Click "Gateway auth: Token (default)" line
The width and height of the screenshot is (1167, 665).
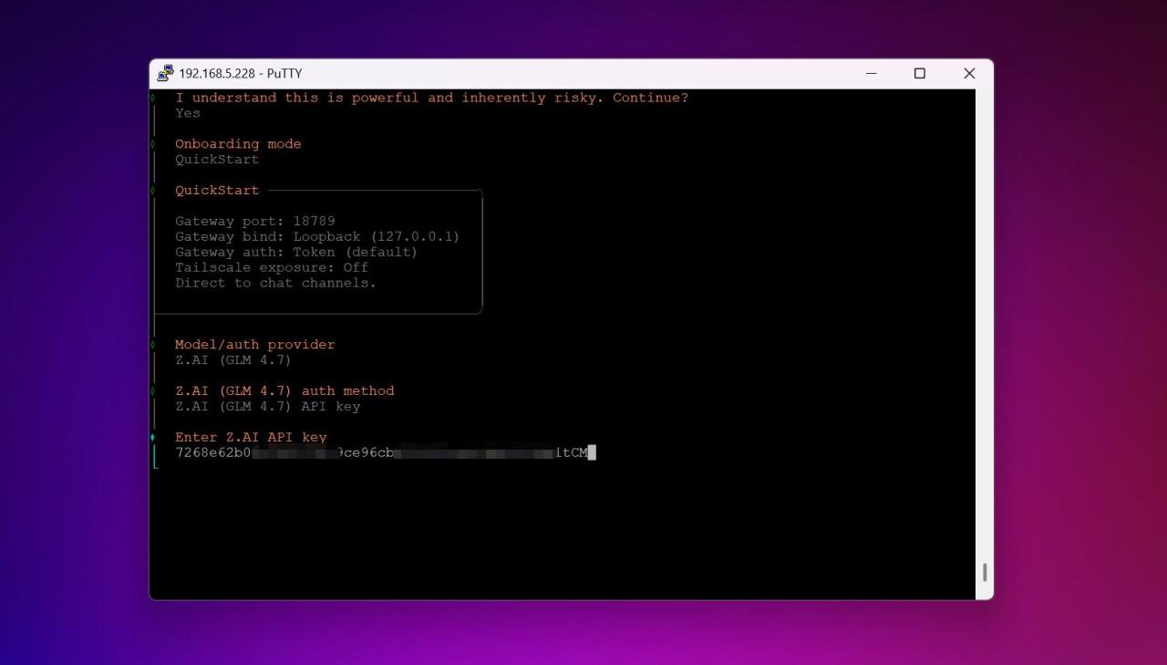(296, 253)
